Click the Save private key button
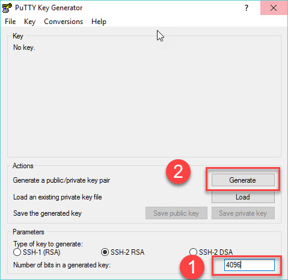The height and width of the screenshot is (280, 288). (243, 213)
